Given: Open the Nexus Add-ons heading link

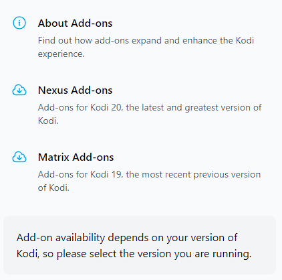Looking at the screenshot, I should pos(75,90).
